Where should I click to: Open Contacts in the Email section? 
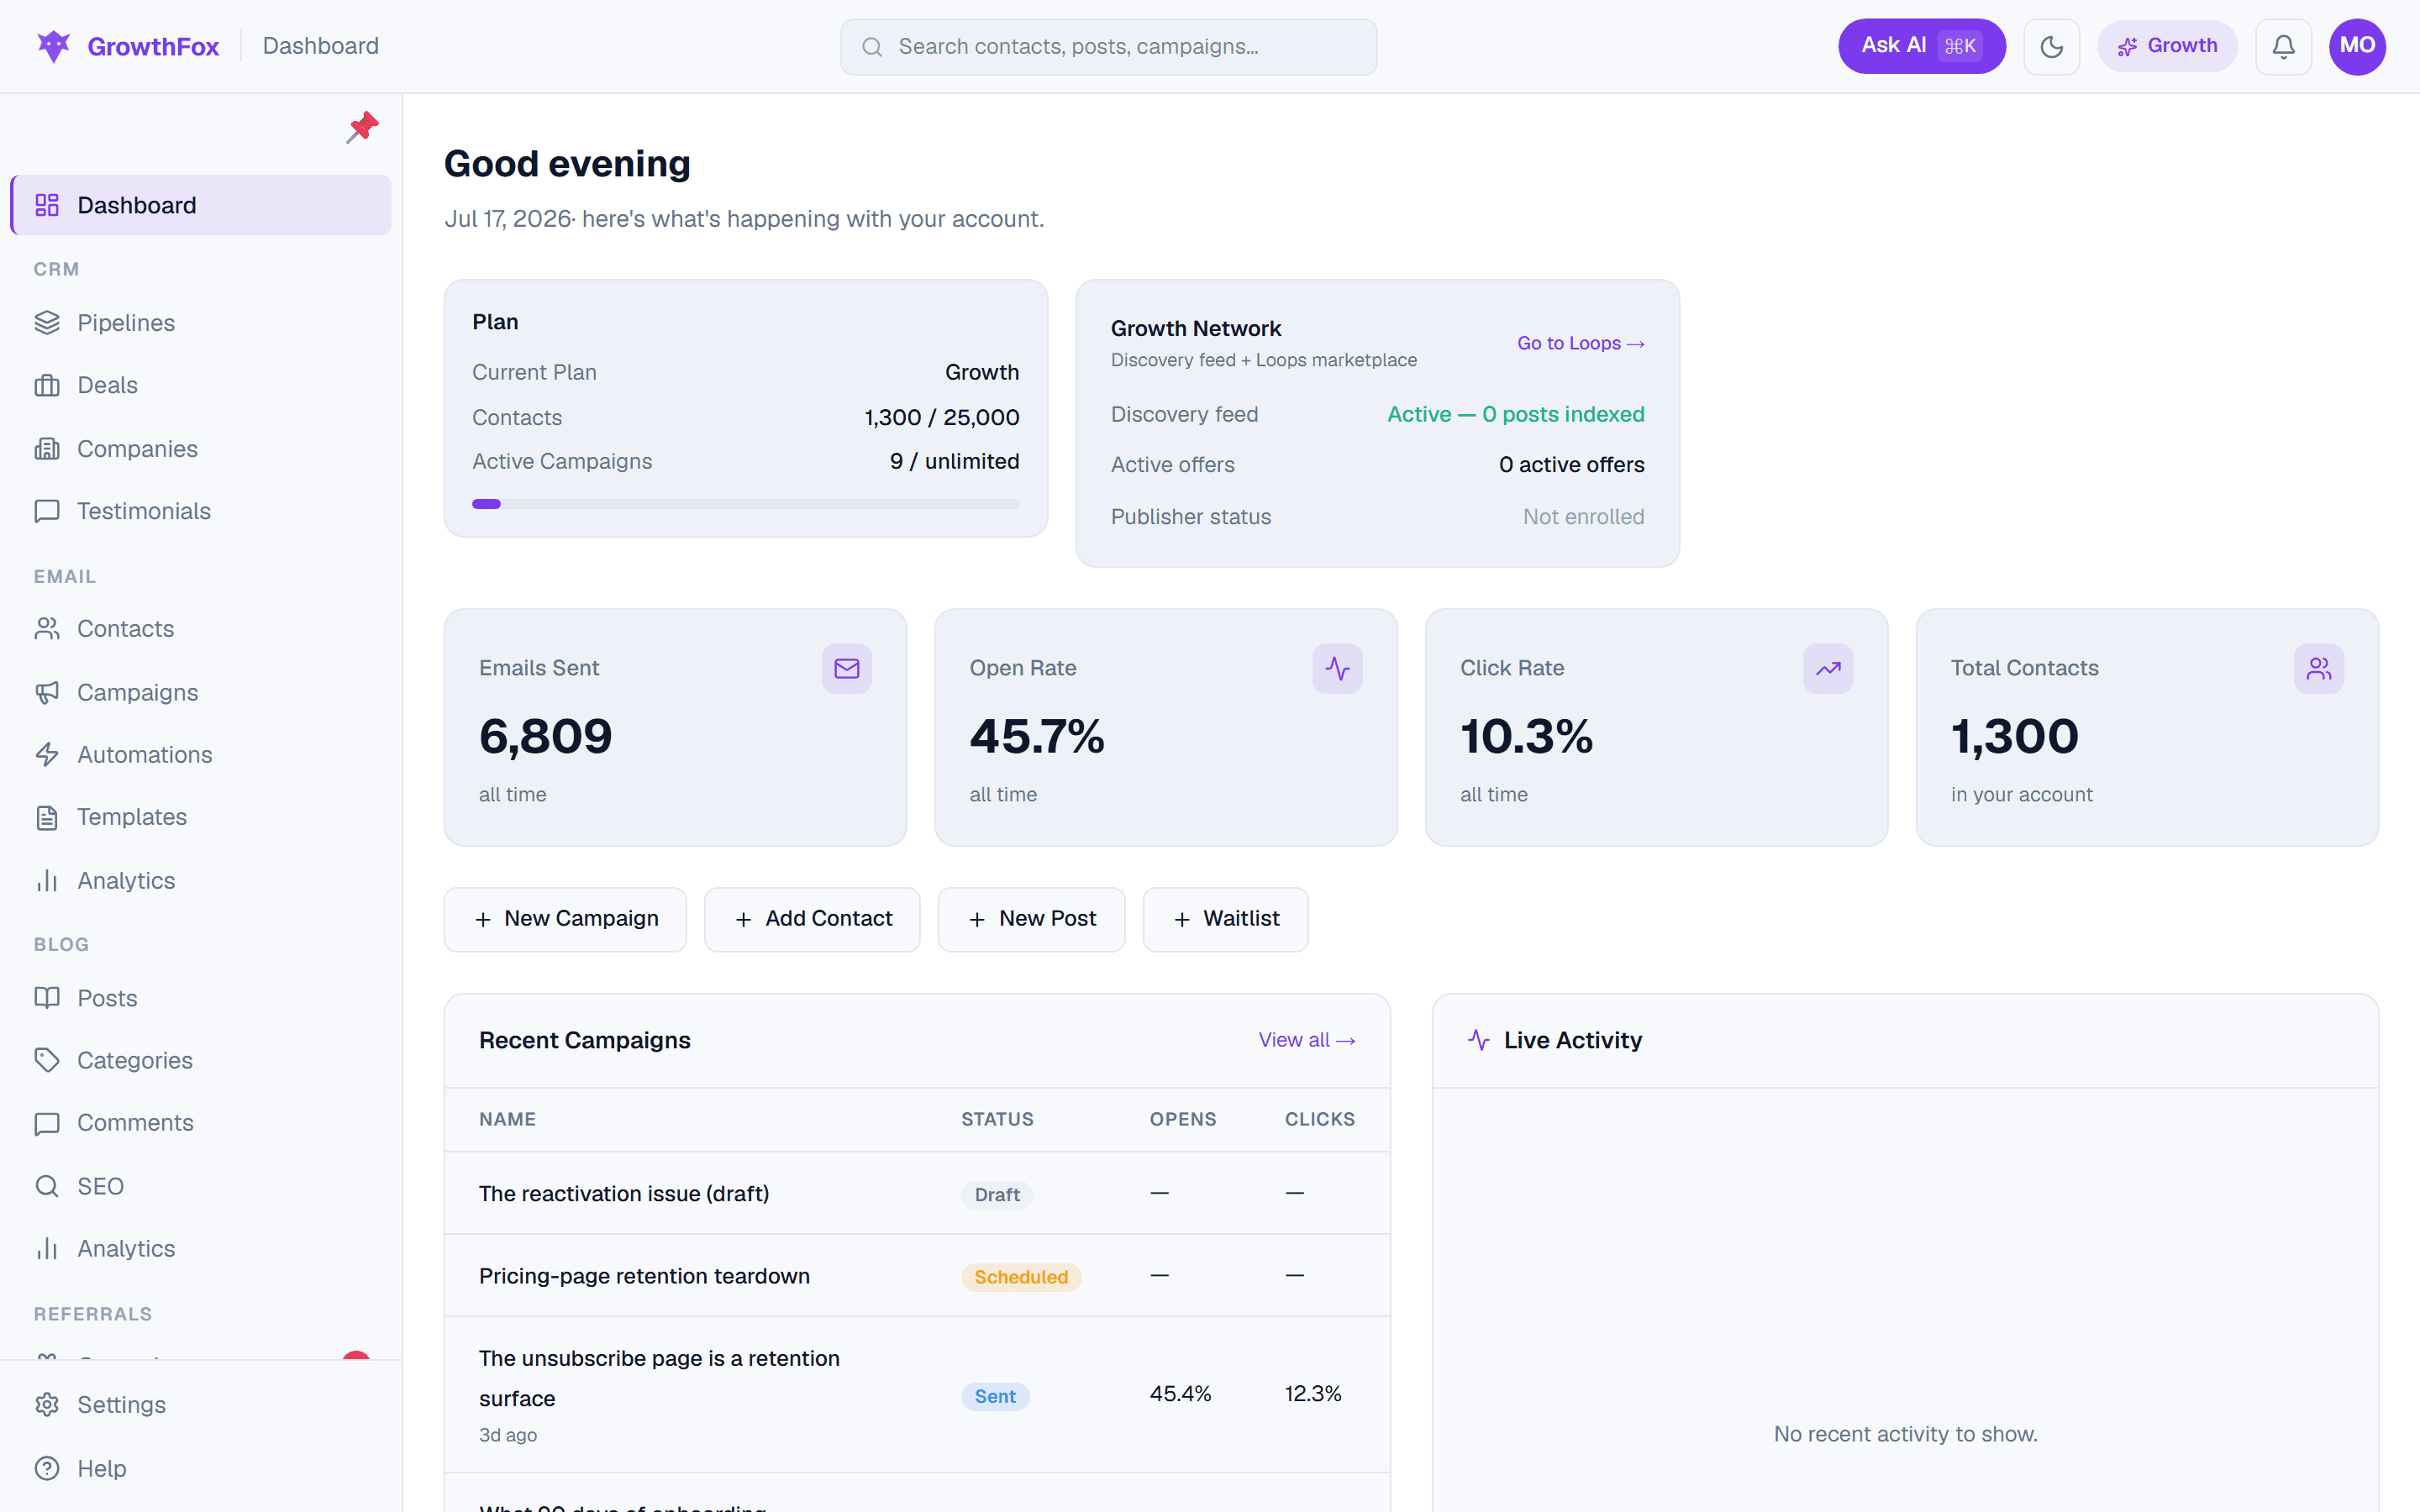(x=201, y=629)
